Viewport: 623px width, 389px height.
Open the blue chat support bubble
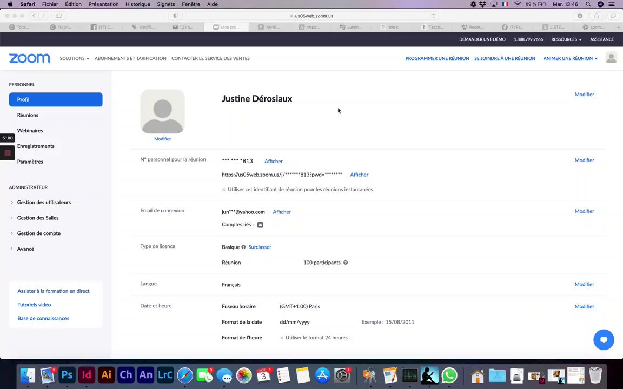point(604,340)
